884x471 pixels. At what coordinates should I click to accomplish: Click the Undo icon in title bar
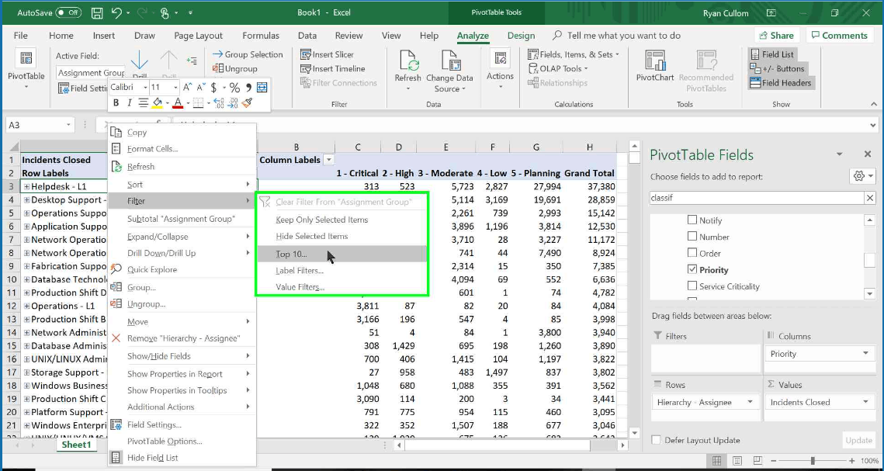click(x=116, y=12)
